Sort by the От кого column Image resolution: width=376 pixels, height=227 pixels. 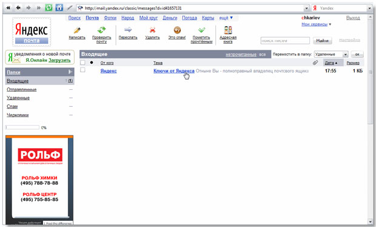[x=107, y=63]
